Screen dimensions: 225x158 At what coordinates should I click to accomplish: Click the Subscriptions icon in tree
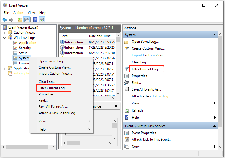[x=10, y=73]
